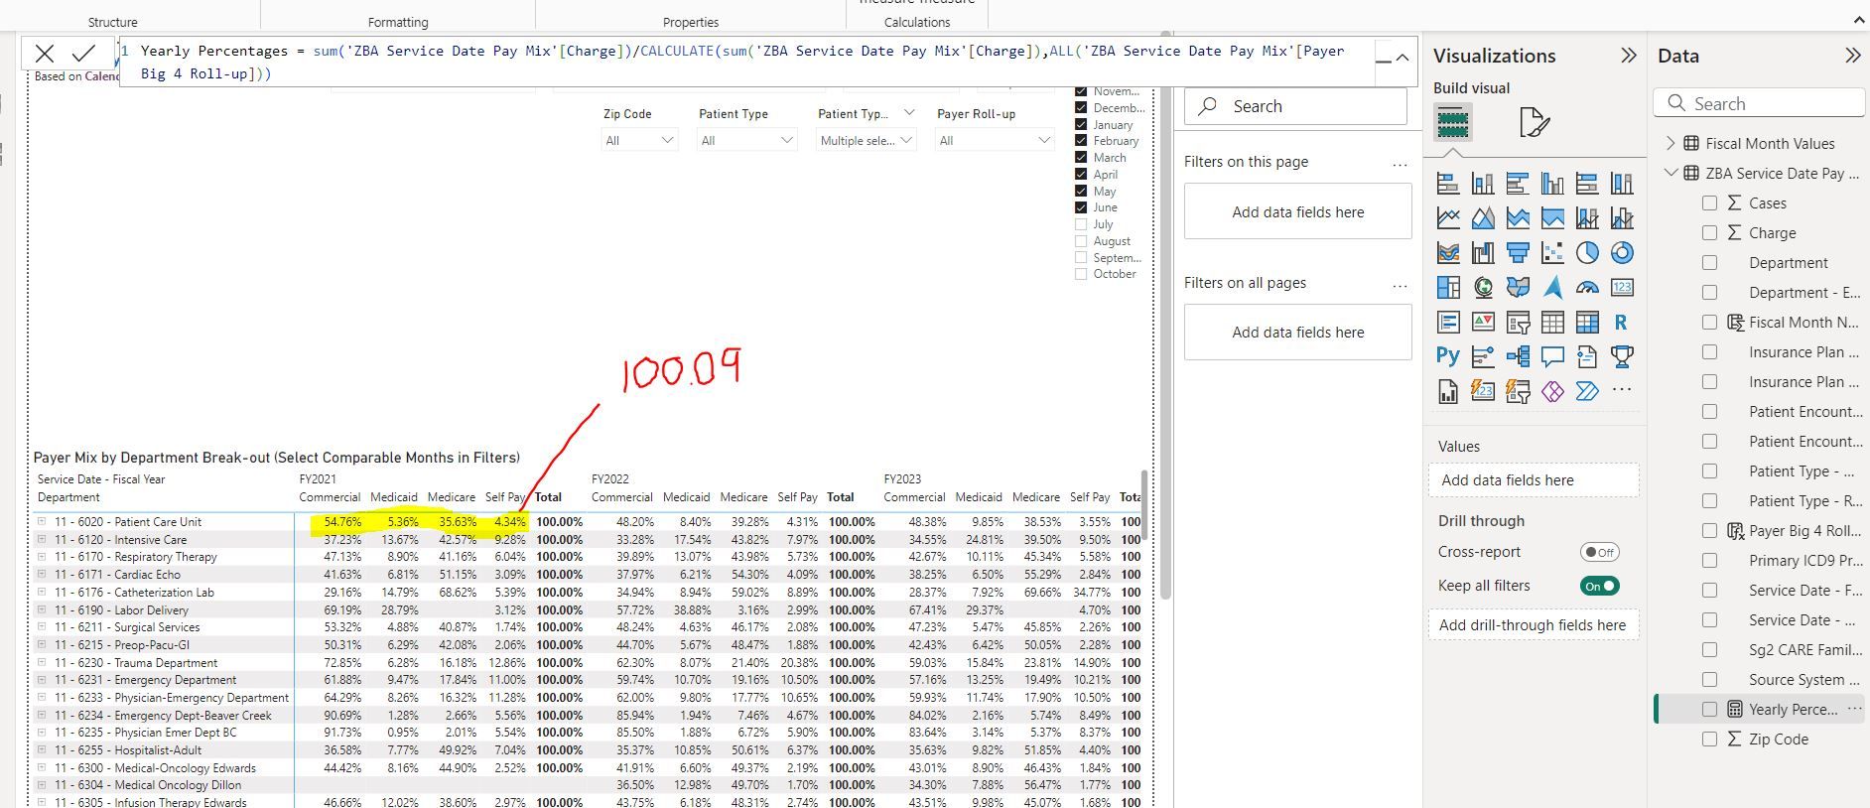Open more options for Filters on all pages
The width and height of the screenshot is (1870, 808).
click(1400, 284)
